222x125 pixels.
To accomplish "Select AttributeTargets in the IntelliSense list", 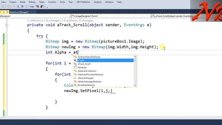I will click(105, 78).
